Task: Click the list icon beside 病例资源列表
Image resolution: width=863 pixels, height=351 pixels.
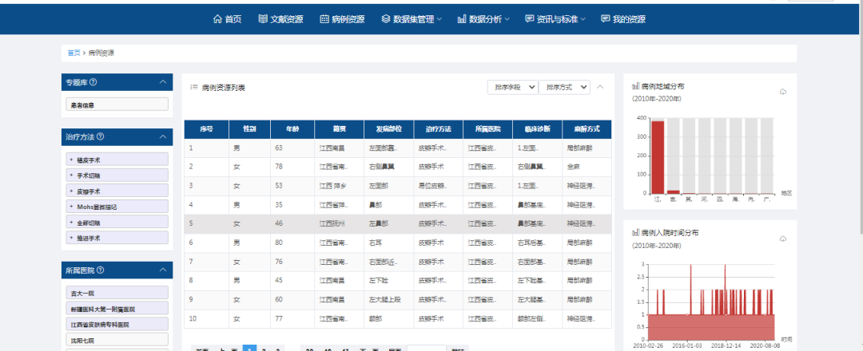Action: (193, 87)
